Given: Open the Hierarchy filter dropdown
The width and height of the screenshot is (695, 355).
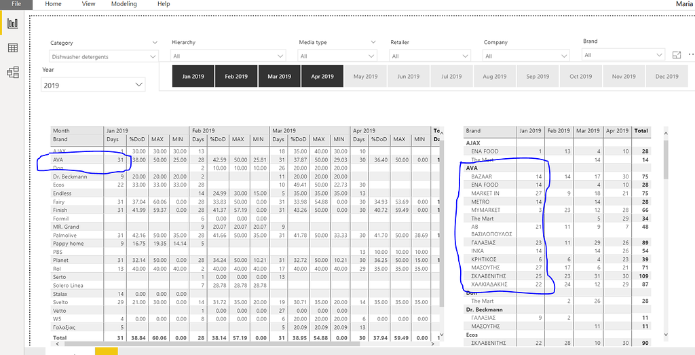Looking at the screenshot, I should point(228,56).
